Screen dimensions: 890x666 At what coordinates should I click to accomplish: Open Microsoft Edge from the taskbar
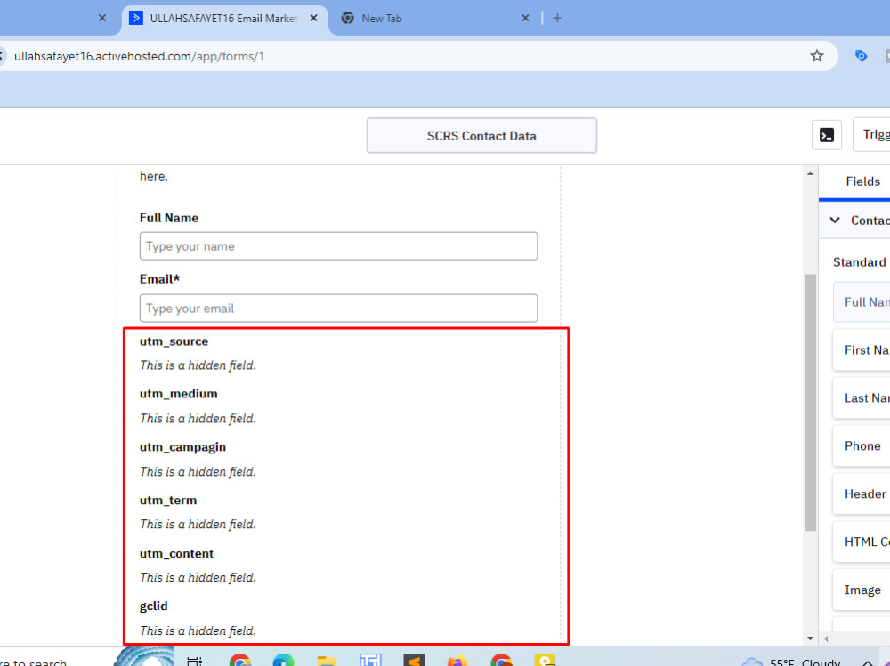click(283, 661)
